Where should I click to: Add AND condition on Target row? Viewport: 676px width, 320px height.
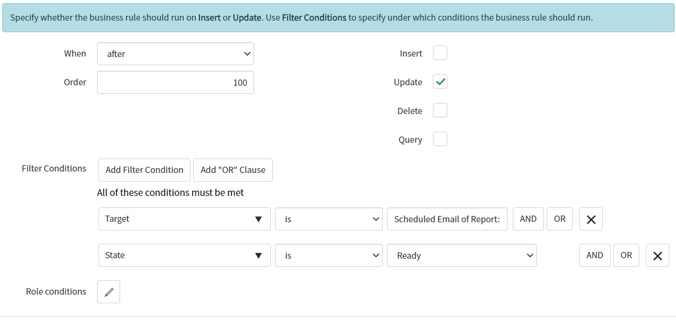click(x=528, y=219)
